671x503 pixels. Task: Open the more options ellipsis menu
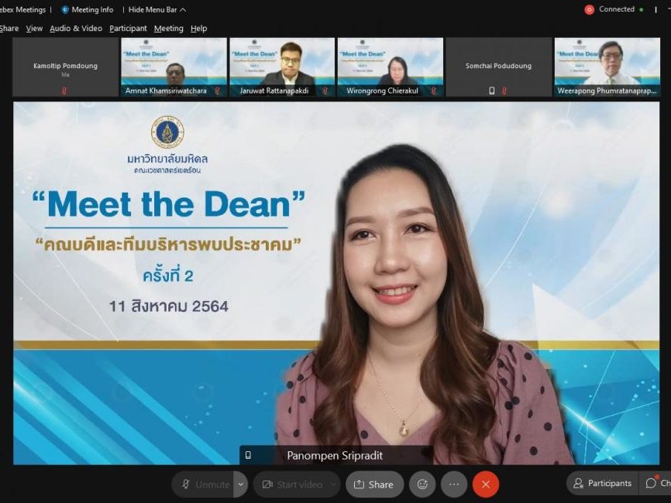pyautogui.click(x=454, y=484)
